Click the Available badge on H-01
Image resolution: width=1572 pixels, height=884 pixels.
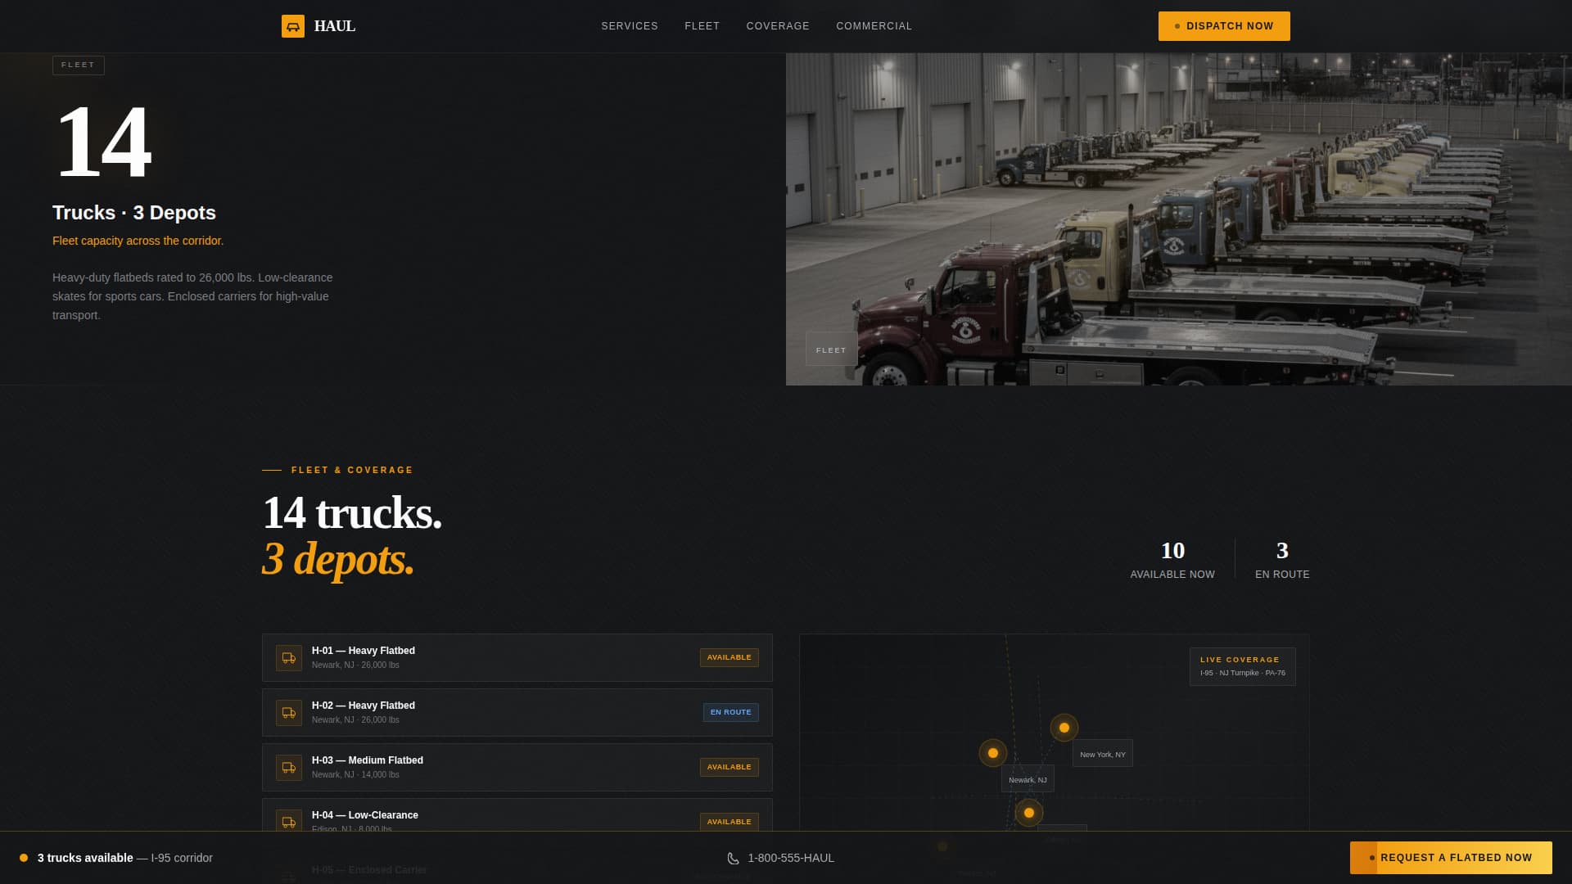[x=729, y=657]
